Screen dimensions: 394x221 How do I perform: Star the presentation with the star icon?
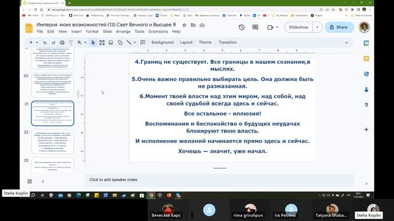point(184,25)
